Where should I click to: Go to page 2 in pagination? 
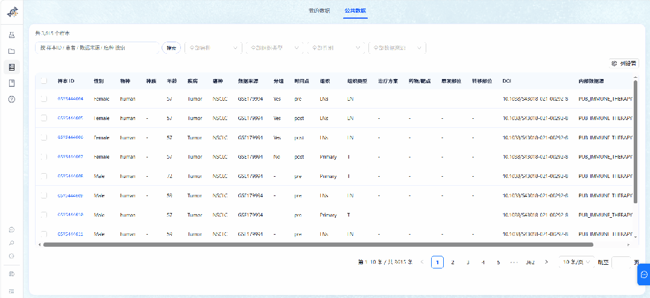[453, 262]
